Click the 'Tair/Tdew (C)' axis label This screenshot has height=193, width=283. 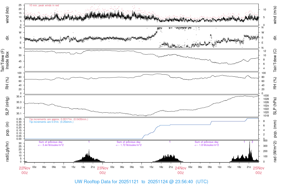coord(275,60)
